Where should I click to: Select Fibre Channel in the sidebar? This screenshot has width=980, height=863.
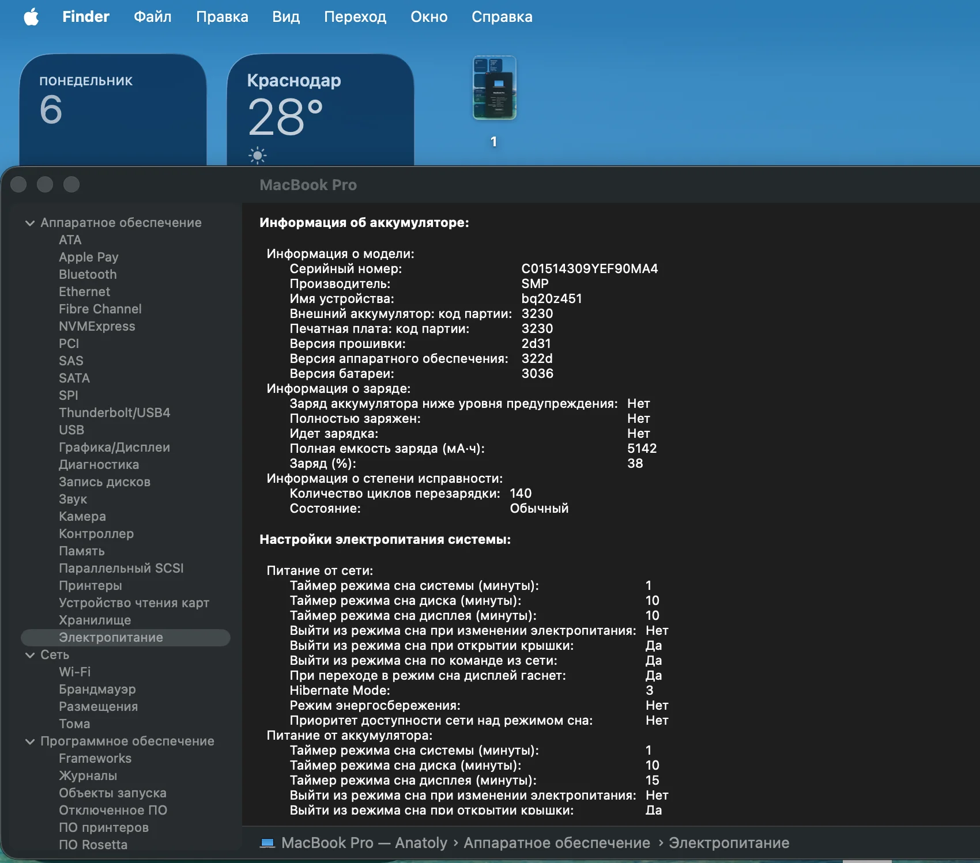[x=100, y=309]
